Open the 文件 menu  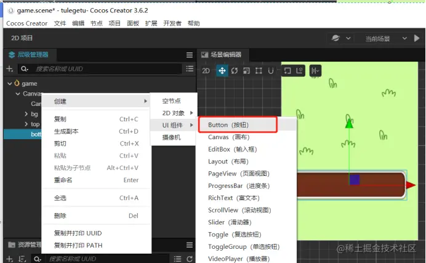[60, 23]
